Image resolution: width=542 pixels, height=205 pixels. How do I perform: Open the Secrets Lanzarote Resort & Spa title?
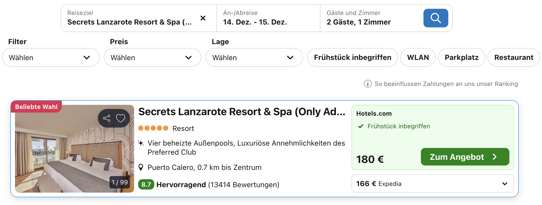(242, 112)
